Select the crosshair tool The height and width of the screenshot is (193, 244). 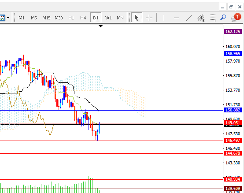point(149,18)
